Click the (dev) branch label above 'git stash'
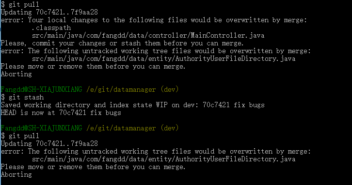Screen dimensions: 352x185 pyautogui.click(x=170, y=89)
